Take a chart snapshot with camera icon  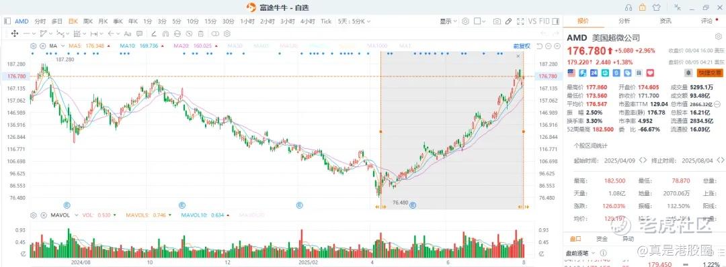tap(497, 21)
